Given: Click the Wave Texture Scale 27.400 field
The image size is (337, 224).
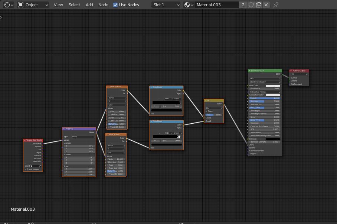Looking at the screenshot, I should point(116,159).
